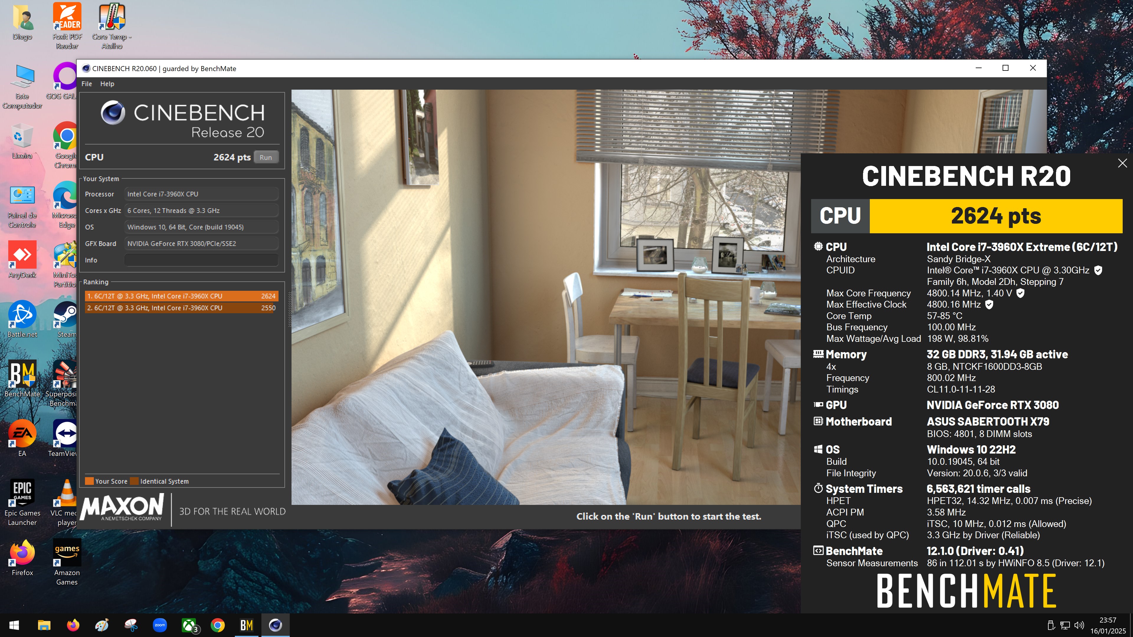Click the Timings value CL11.0-11-11-28

pos(961,389)
